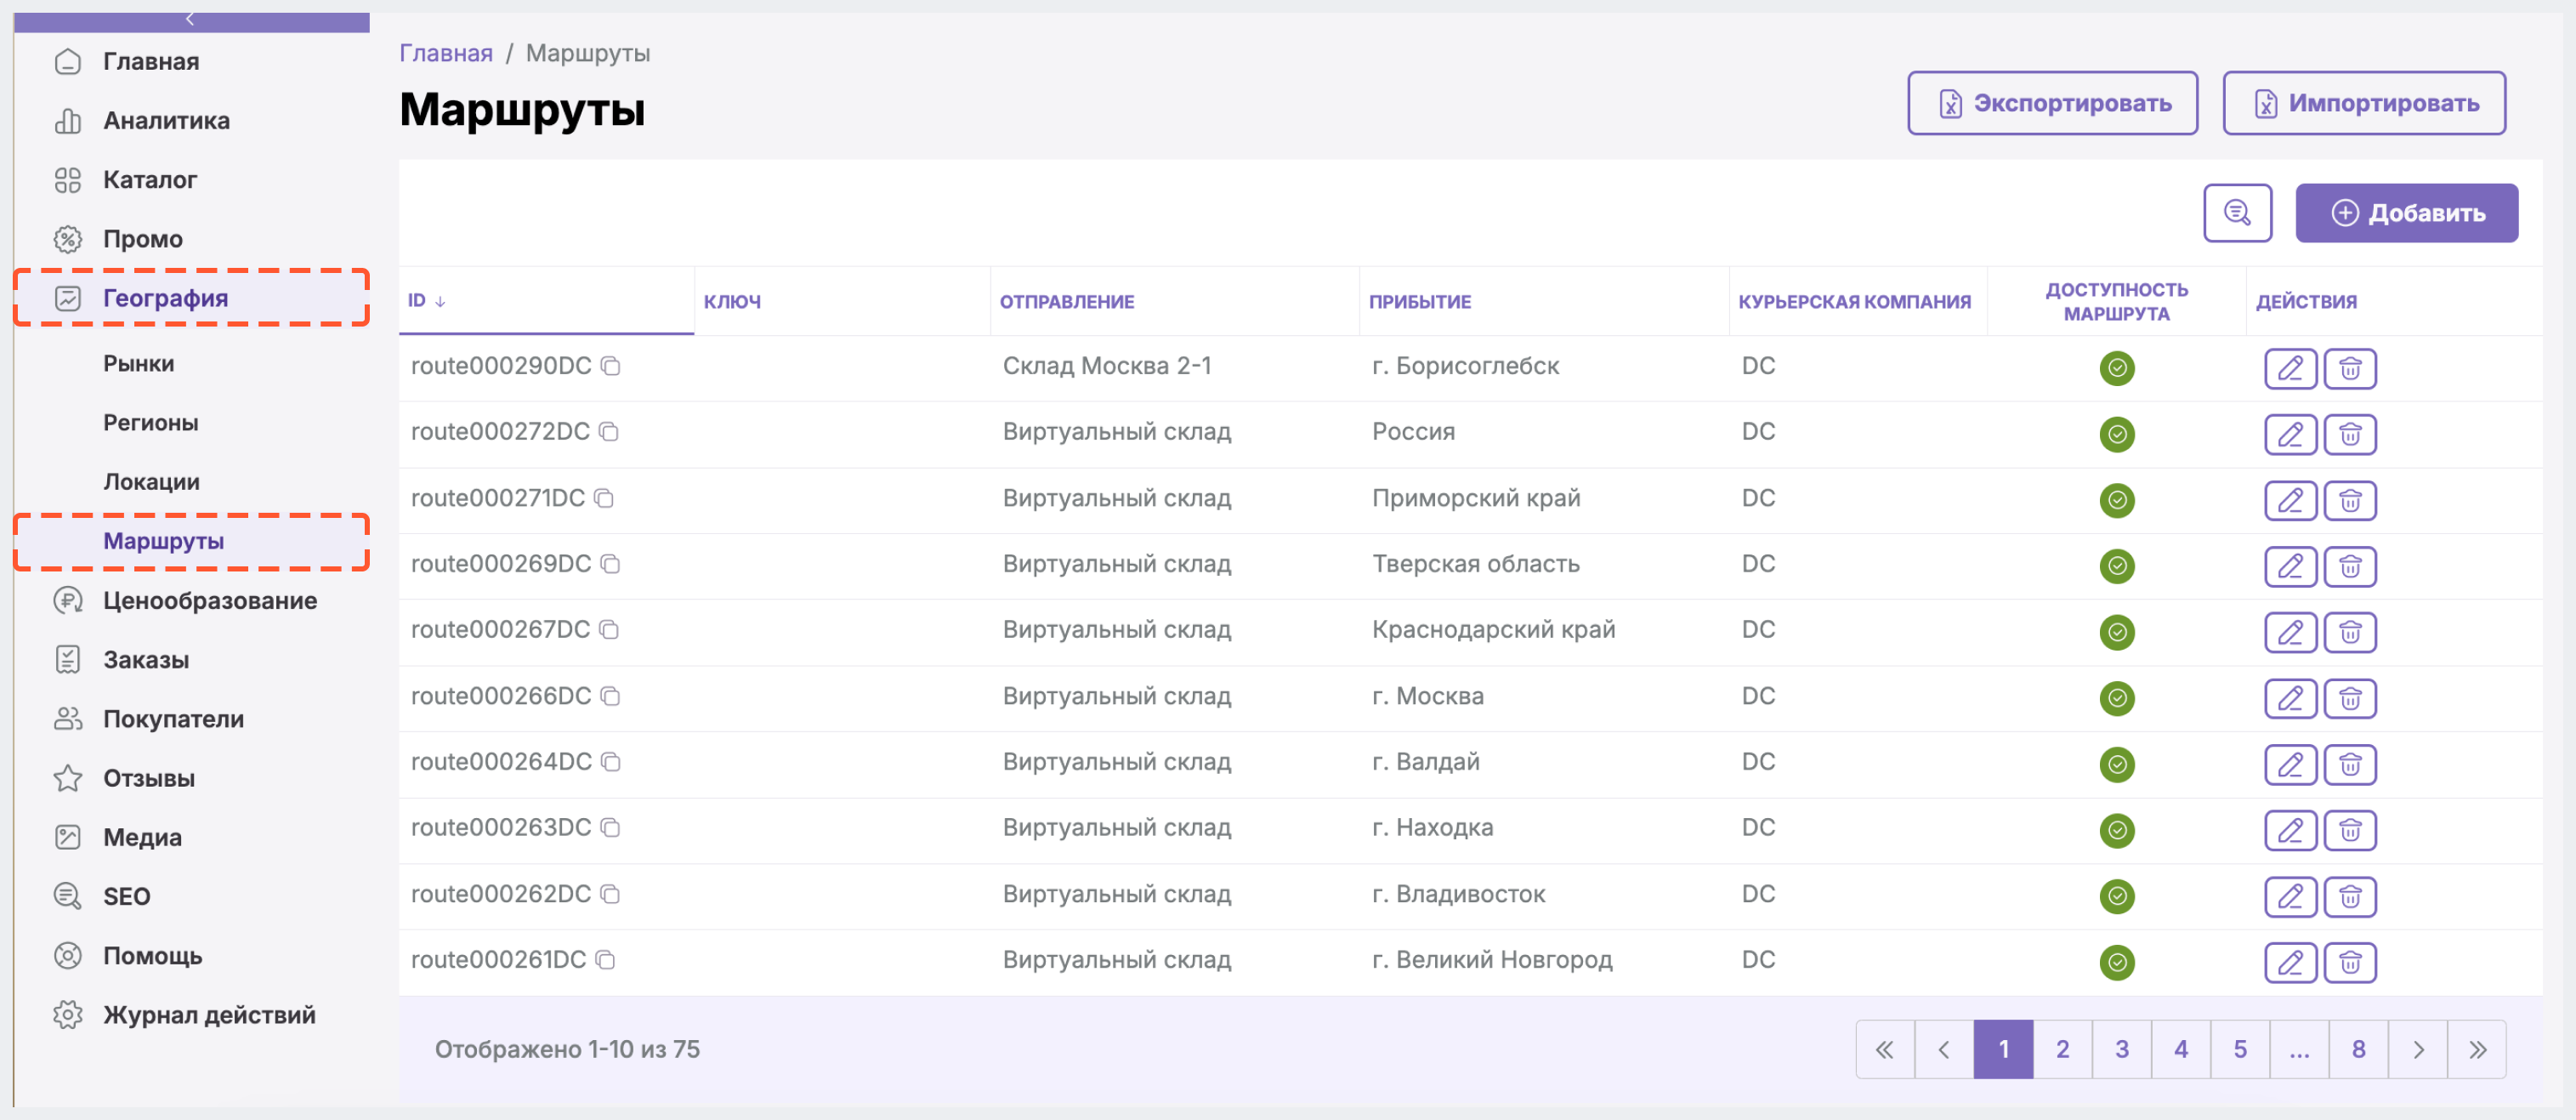Edit the route to Россия
The height and width of the screenshot is (1120, 2576).
[2290, 434]
